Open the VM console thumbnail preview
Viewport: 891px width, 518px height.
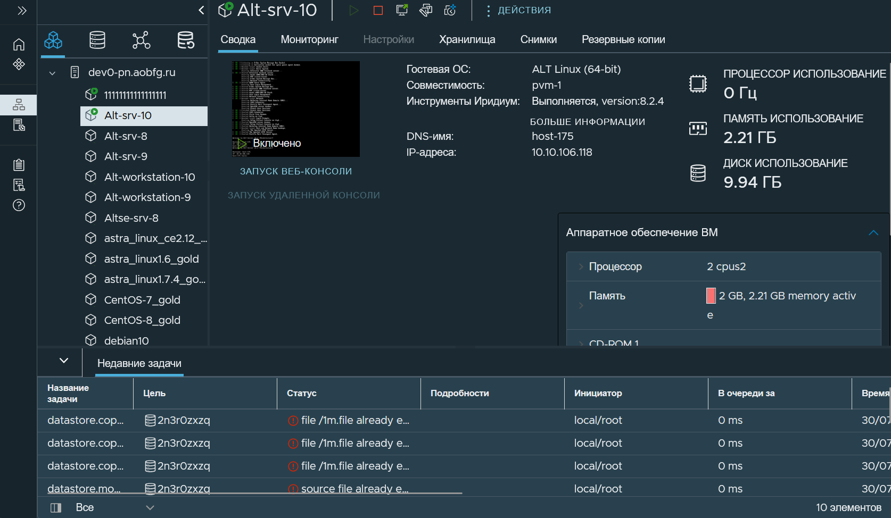[x=296, y=109]
